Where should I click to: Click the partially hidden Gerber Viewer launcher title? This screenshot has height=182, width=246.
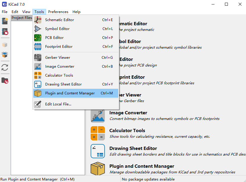[130, 95]
